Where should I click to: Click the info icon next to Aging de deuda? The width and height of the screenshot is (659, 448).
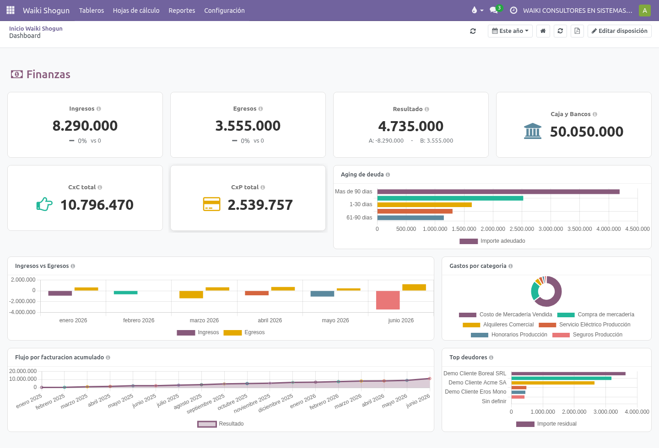click(x=388, y=175)
